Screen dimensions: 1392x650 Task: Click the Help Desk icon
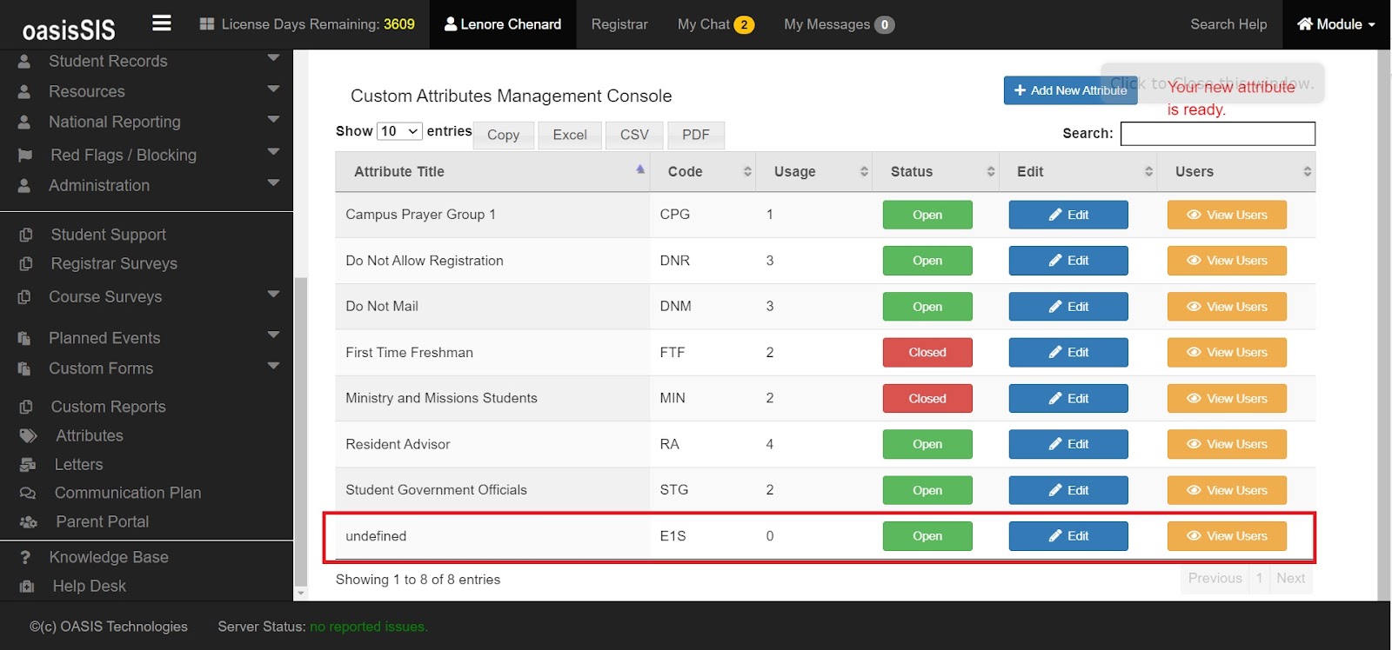tap(27, 587)
